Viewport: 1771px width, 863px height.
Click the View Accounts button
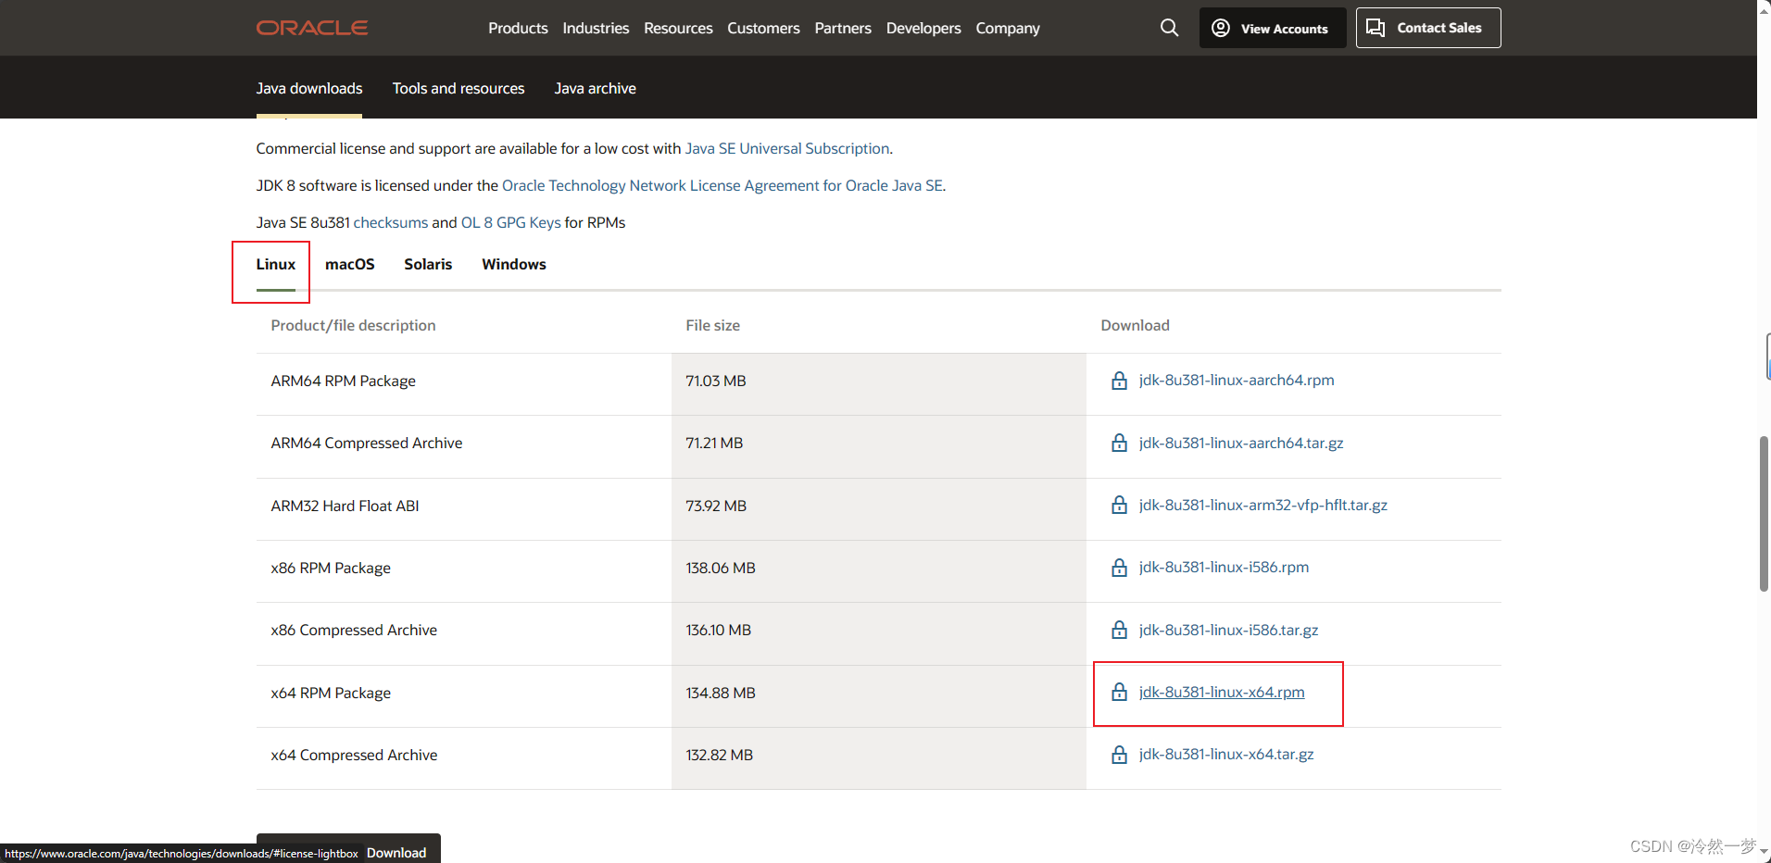coord(1273,28)
